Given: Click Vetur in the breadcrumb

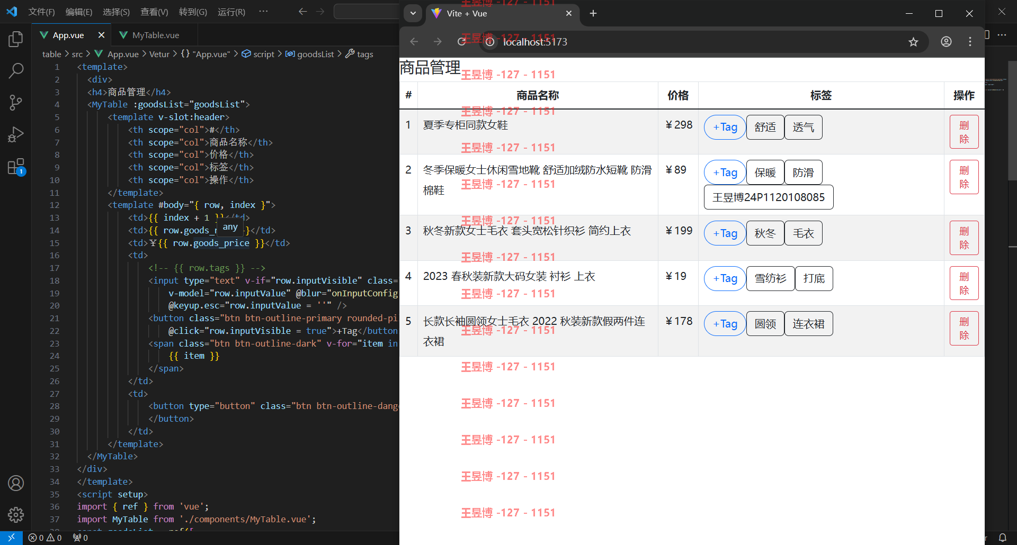Looking at the screenshot, I should [159, 54].
